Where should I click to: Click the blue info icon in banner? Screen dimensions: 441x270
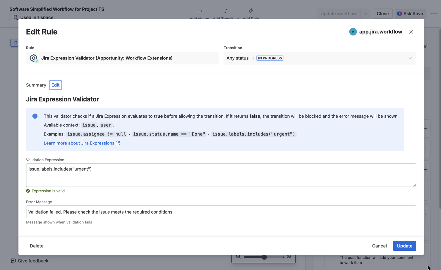35,116
